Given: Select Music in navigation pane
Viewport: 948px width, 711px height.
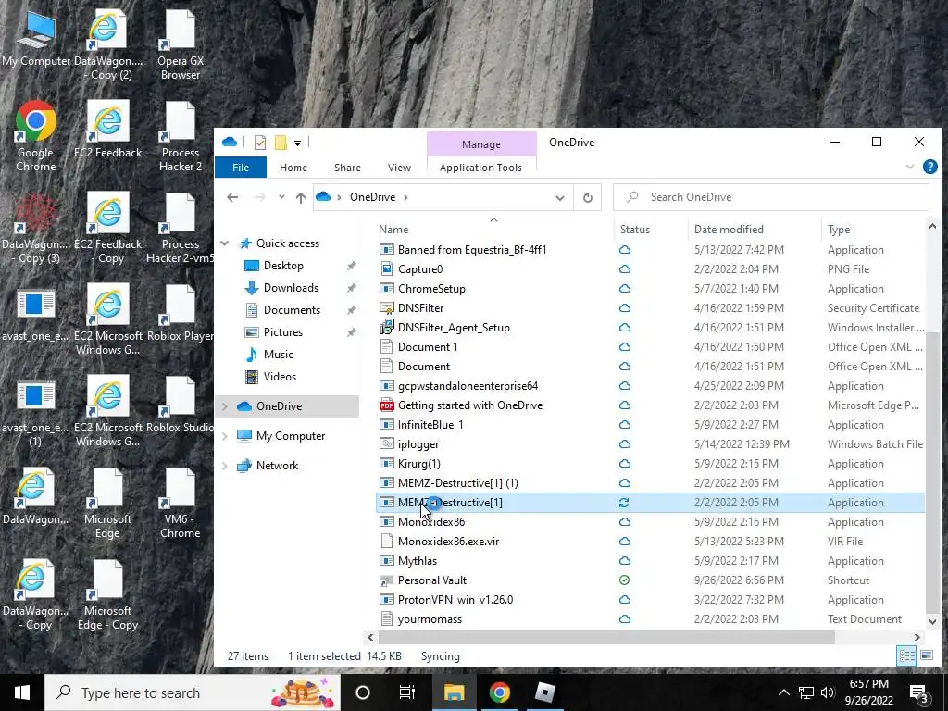Looking at the screenshot, I should coord(278,355).
